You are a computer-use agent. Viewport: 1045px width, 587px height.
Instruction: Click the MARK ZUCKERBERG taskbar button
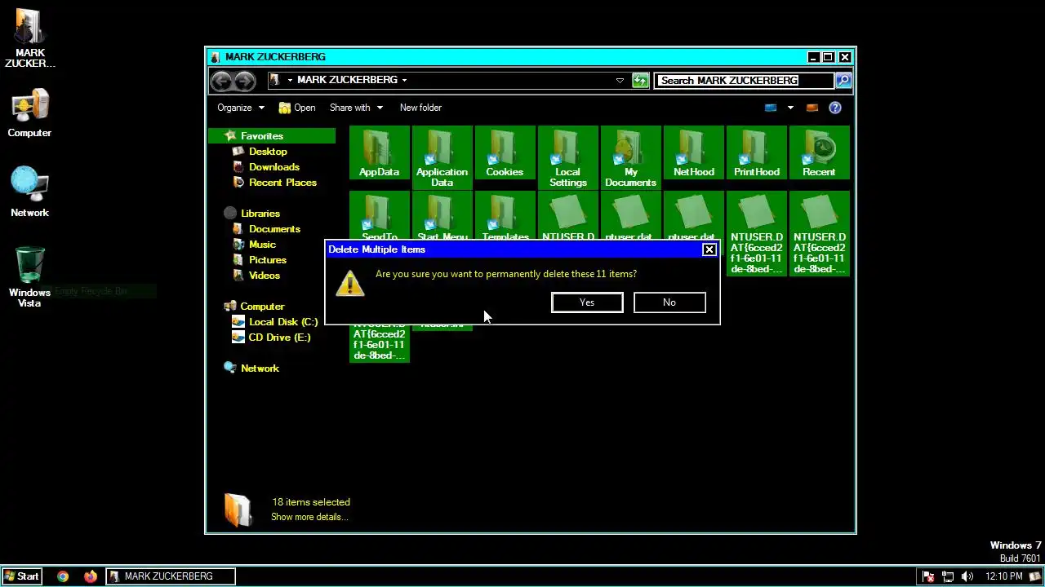171,576
